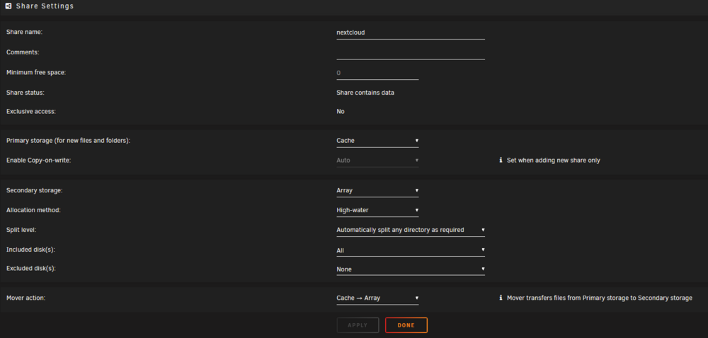Click the 'Exclusive access:' label
Image resolution: width=708 pixels, height=338 pixels.
click(x=31, y=111)
